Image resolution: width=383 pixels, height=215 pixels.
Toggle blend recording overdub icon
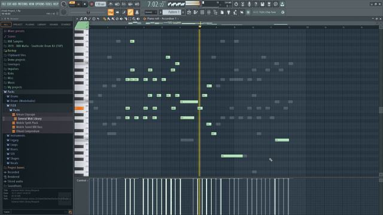pos(130,4)
